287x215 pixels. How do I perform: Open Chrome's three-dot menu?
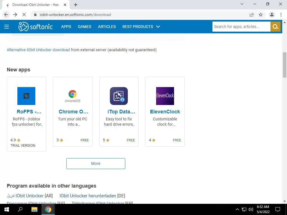point(281,15)
